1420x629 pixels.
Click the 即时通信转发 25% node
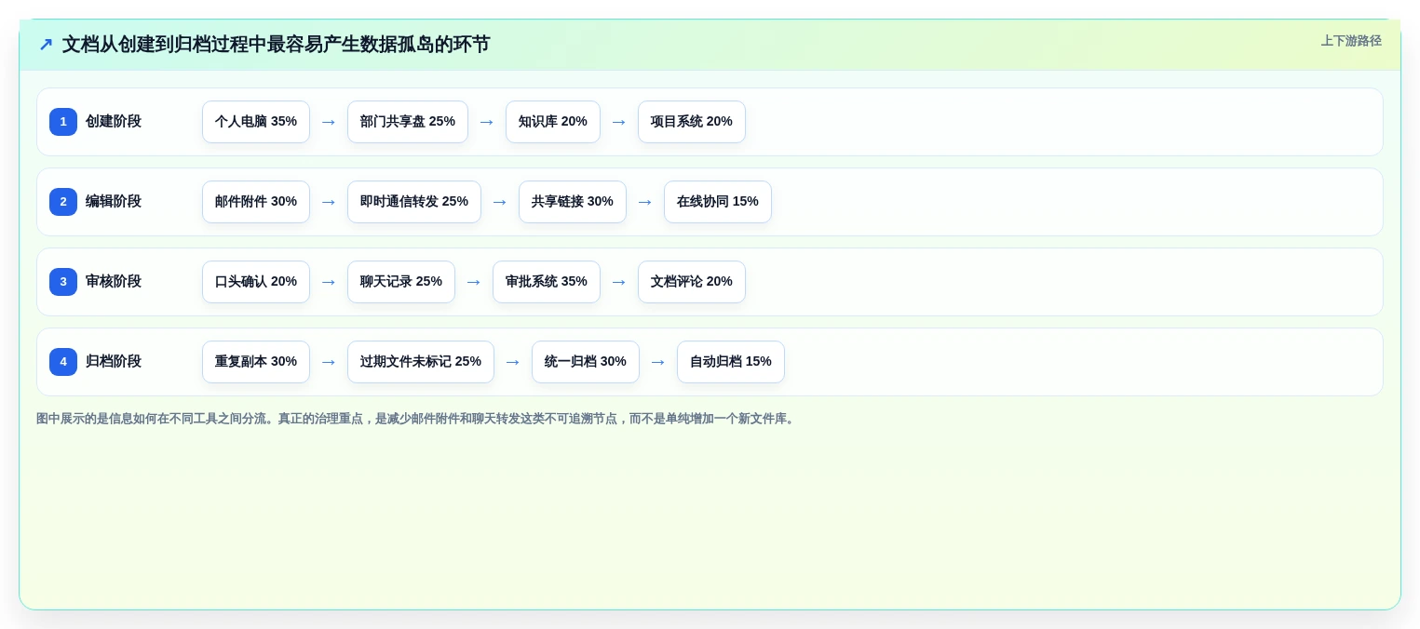tap(414, 202)
